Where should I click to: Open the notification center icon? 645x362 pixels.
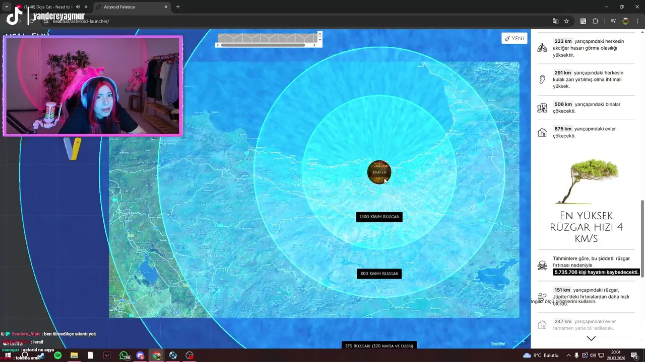(634, 355)
